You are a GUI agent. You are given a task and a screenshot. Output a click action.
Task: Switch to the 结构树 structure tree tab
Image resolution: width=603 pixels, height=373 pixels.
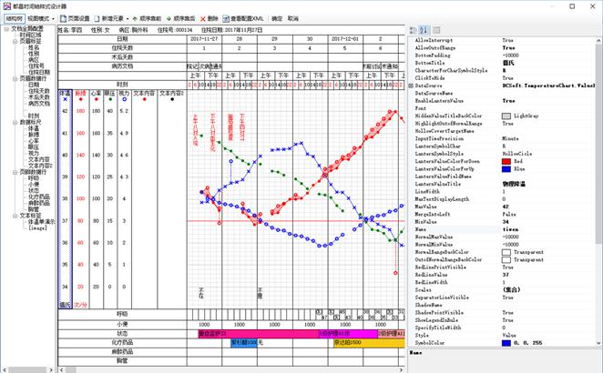point(14,17)
